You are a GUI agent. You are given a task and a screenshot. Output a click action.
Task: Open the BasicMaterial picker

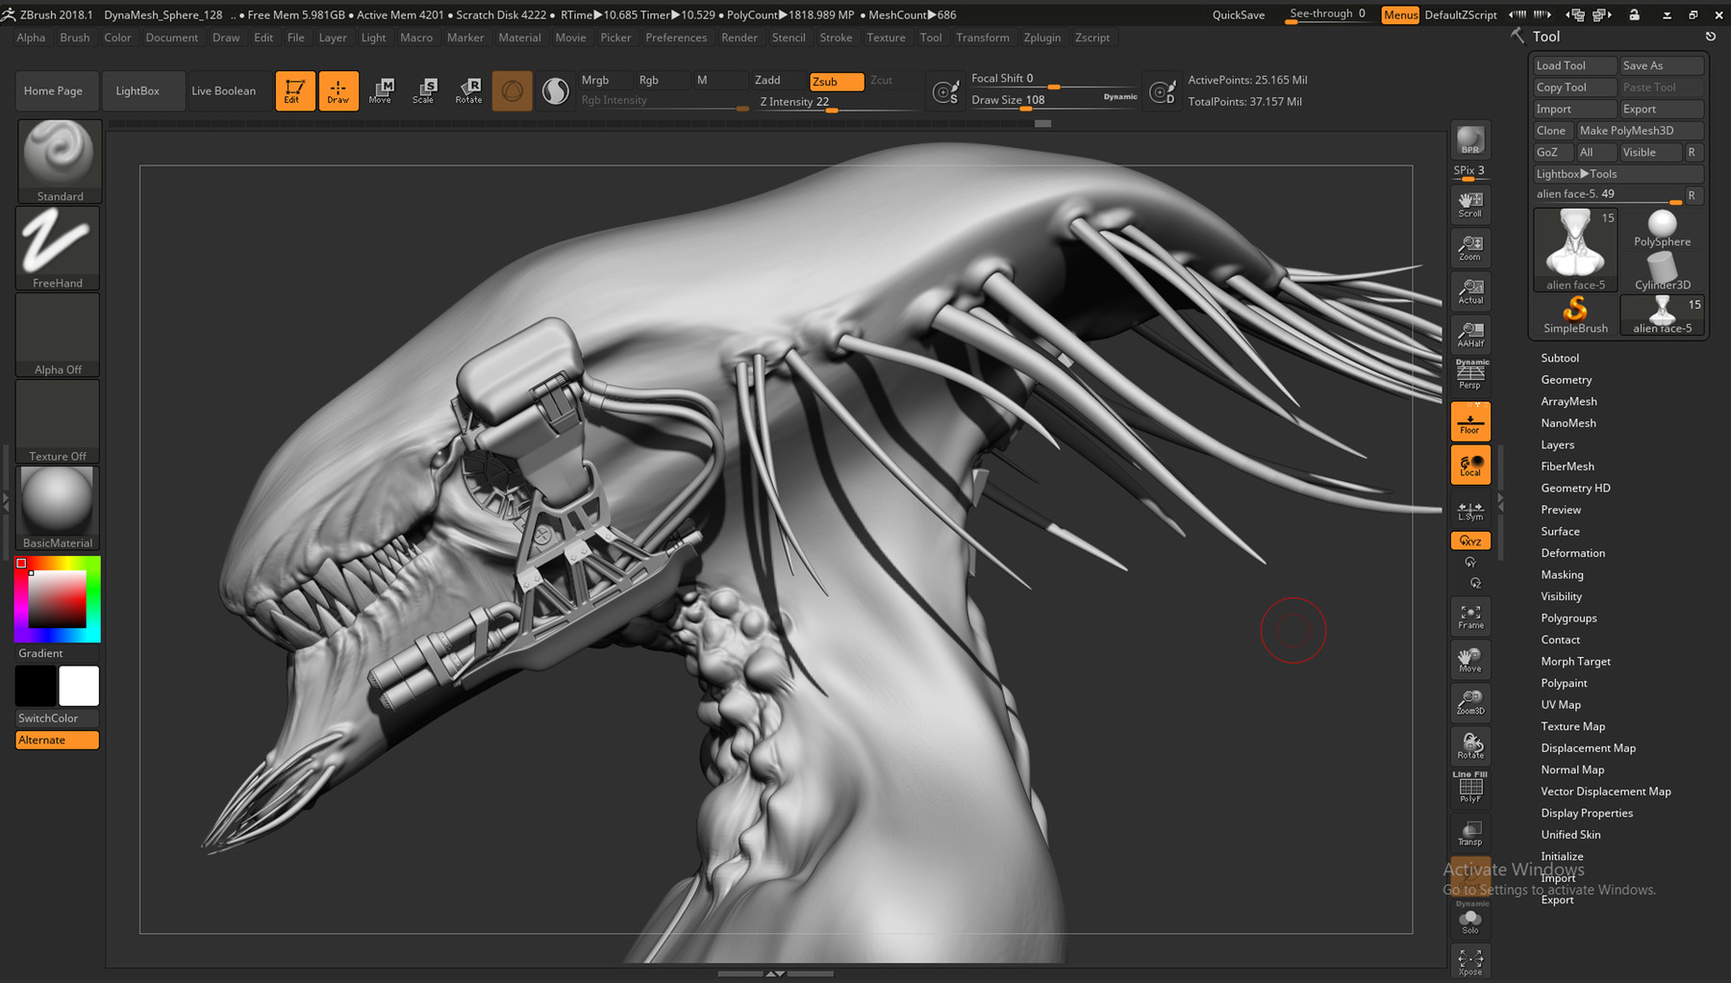point(58,505)
